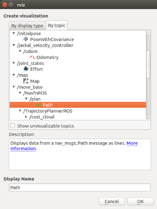The height and width of the screenshot is (209, 157).
Task: Collapse the /joint_states topic
Action: [x=14, y=63]
